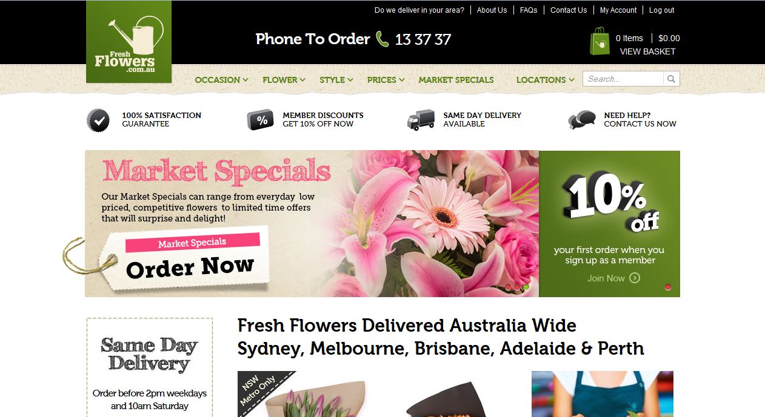Click the need help chat bubbles icon
This screenshot has height=417, width=765.
(582, 120)
